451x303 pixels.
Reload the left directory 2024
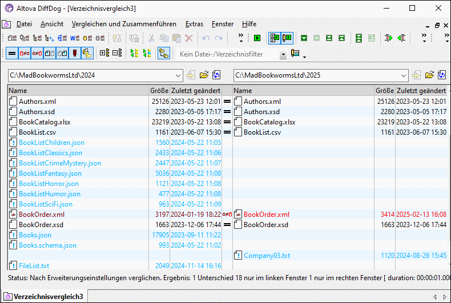(216, 75)
